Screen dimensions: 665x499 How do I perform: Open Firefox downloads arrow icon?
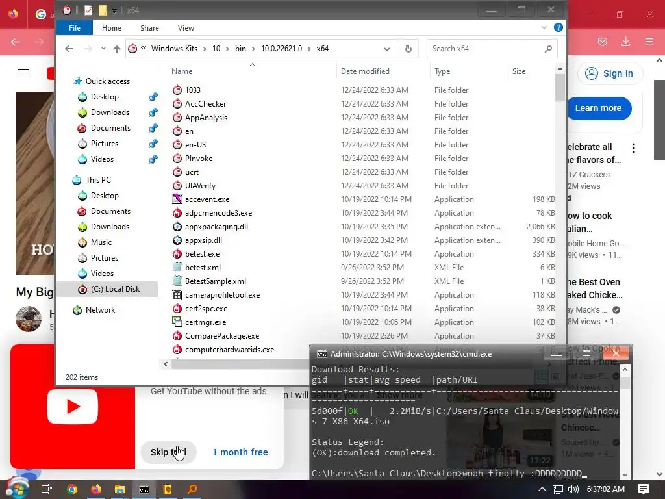[x=625, y=41]
